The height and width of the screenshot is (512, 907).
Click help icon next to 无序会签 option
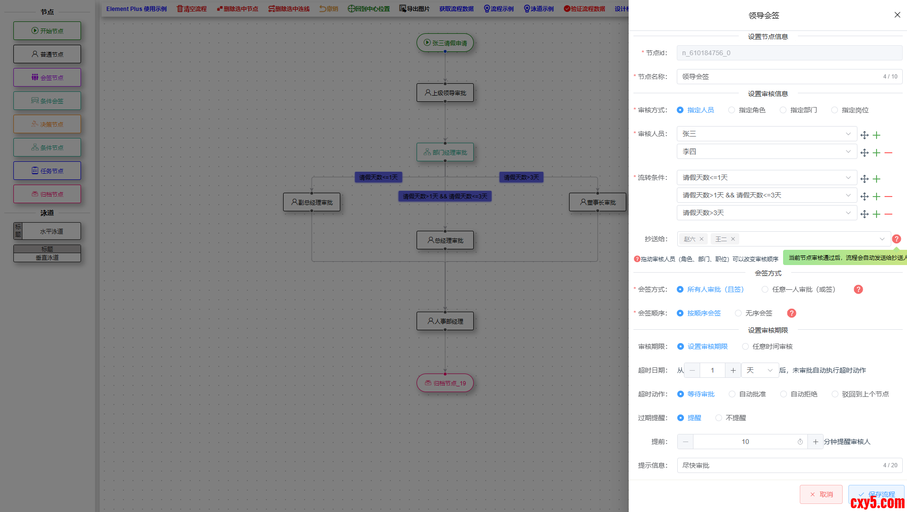pos(791,313)
